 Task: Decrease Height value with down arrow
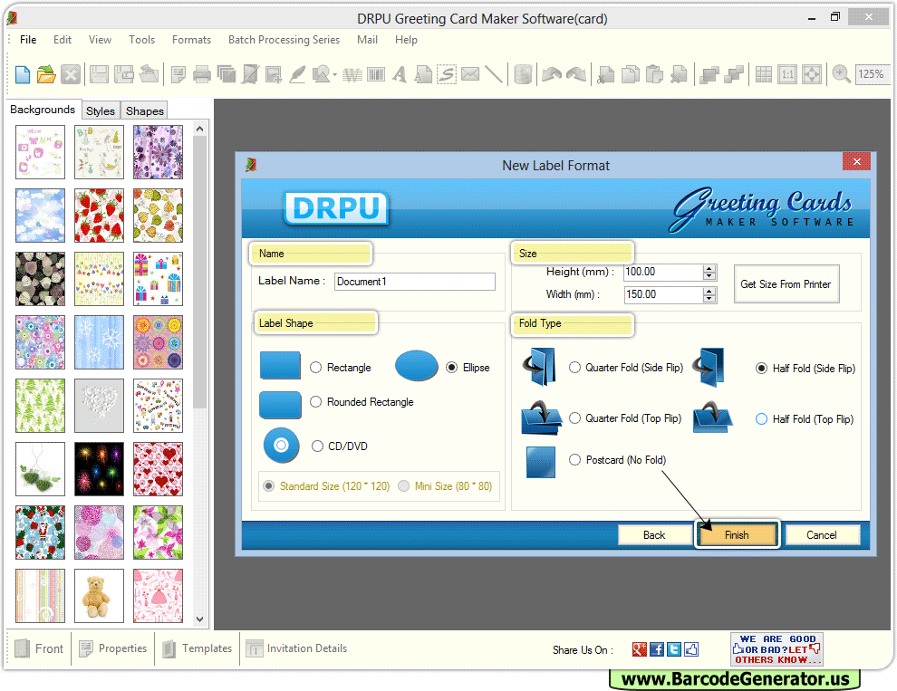[x=709, y=275]
